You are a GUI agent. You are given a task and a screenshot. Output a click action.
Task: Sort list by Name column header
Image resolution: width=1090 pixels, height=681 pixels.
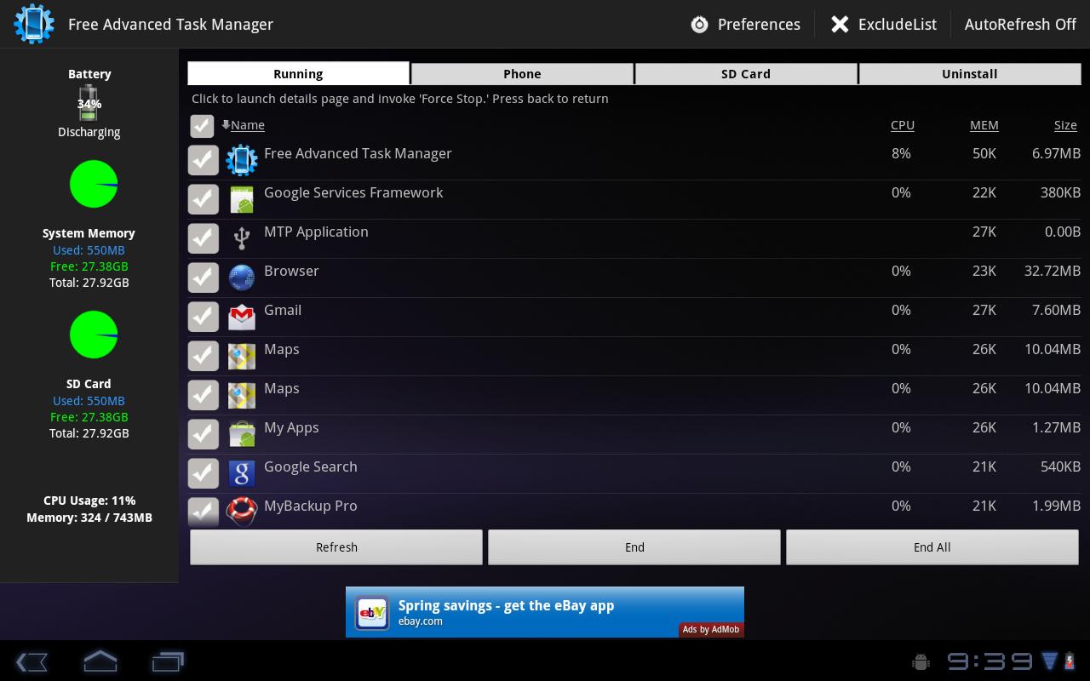(x=247, y=125)
